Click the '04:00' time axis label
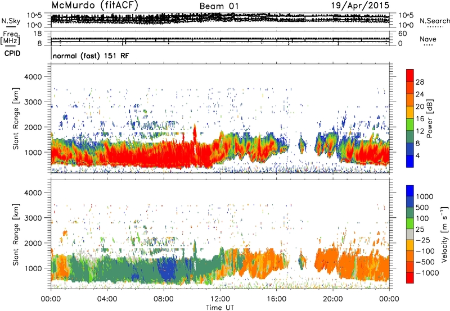 107,299
